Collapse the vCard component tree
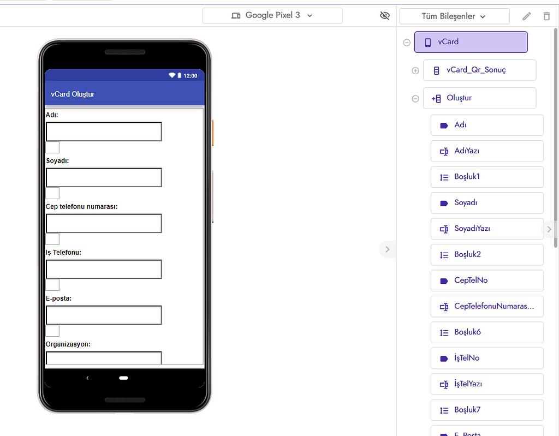The image size is (559, 436). pyautogui.click(x=407, y=42)
